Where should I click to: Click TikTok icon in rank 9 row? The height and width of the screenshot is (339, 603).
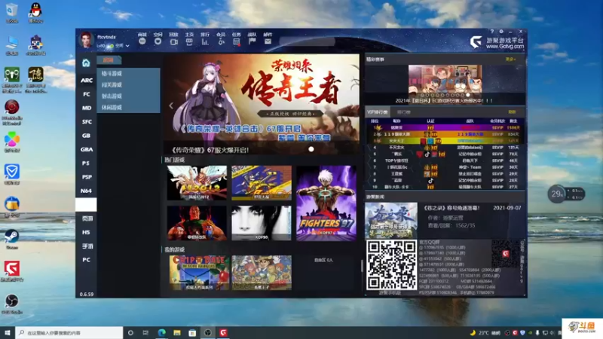coord(430,180)
